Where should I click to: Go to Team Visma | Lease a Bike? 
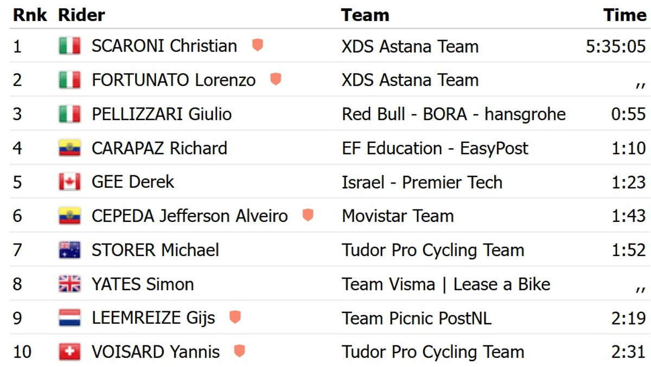[445, 284]
